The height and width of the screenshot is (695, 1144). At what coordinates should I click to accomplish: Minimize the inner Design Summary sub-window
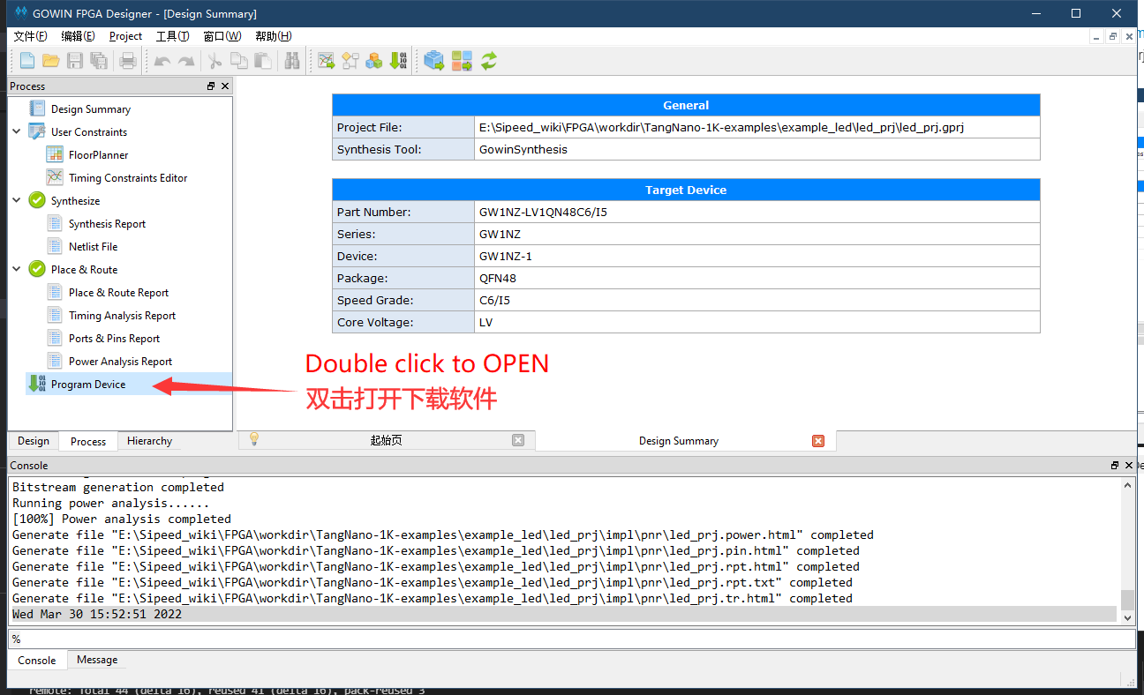coord(1095,36)
